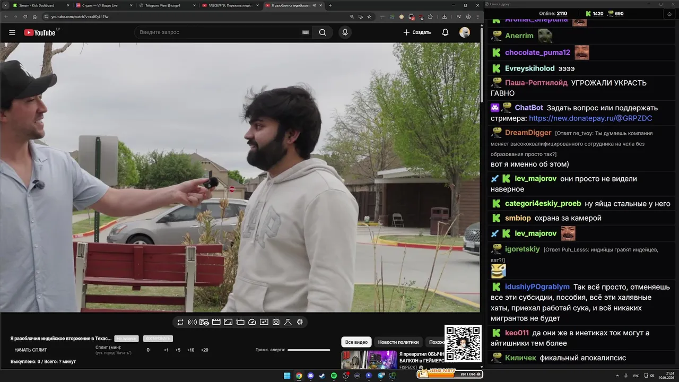Click the Создать create button

point(417,32)
